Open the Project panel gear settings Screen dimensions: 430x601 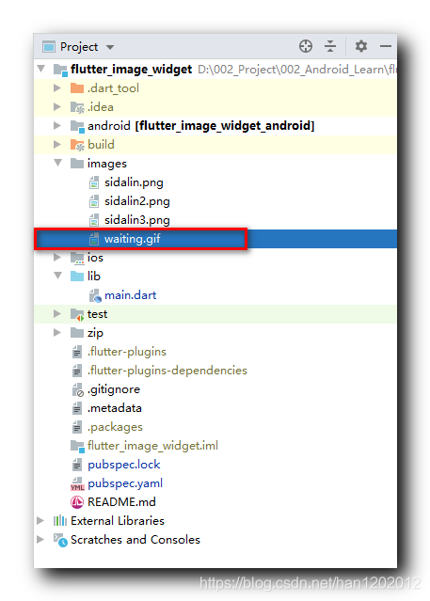[361, 46]
